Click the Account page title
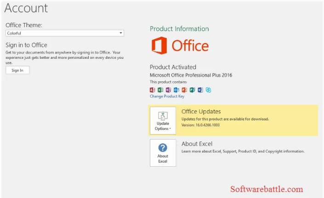This screenshot has width=324, height=198. [26, 8]
